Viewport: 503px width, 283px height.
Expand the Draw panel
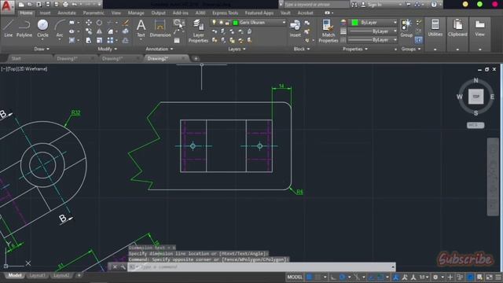click(42, 49)
